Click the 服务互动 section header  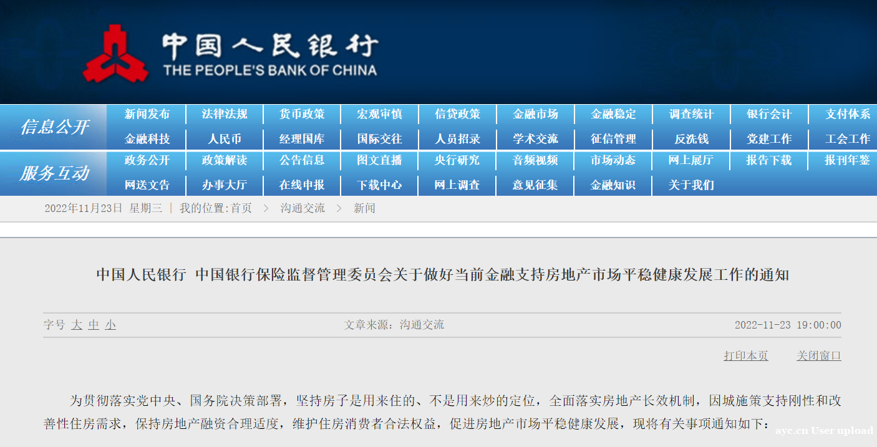[54, 173]
